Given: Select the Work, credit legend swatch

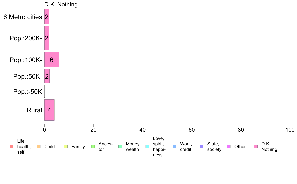Looking at the screenshot, I should [175, 147].
